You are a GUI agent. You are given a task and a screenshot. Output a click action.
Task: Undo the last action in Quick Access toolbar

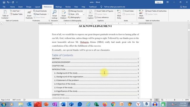[8, 2]
